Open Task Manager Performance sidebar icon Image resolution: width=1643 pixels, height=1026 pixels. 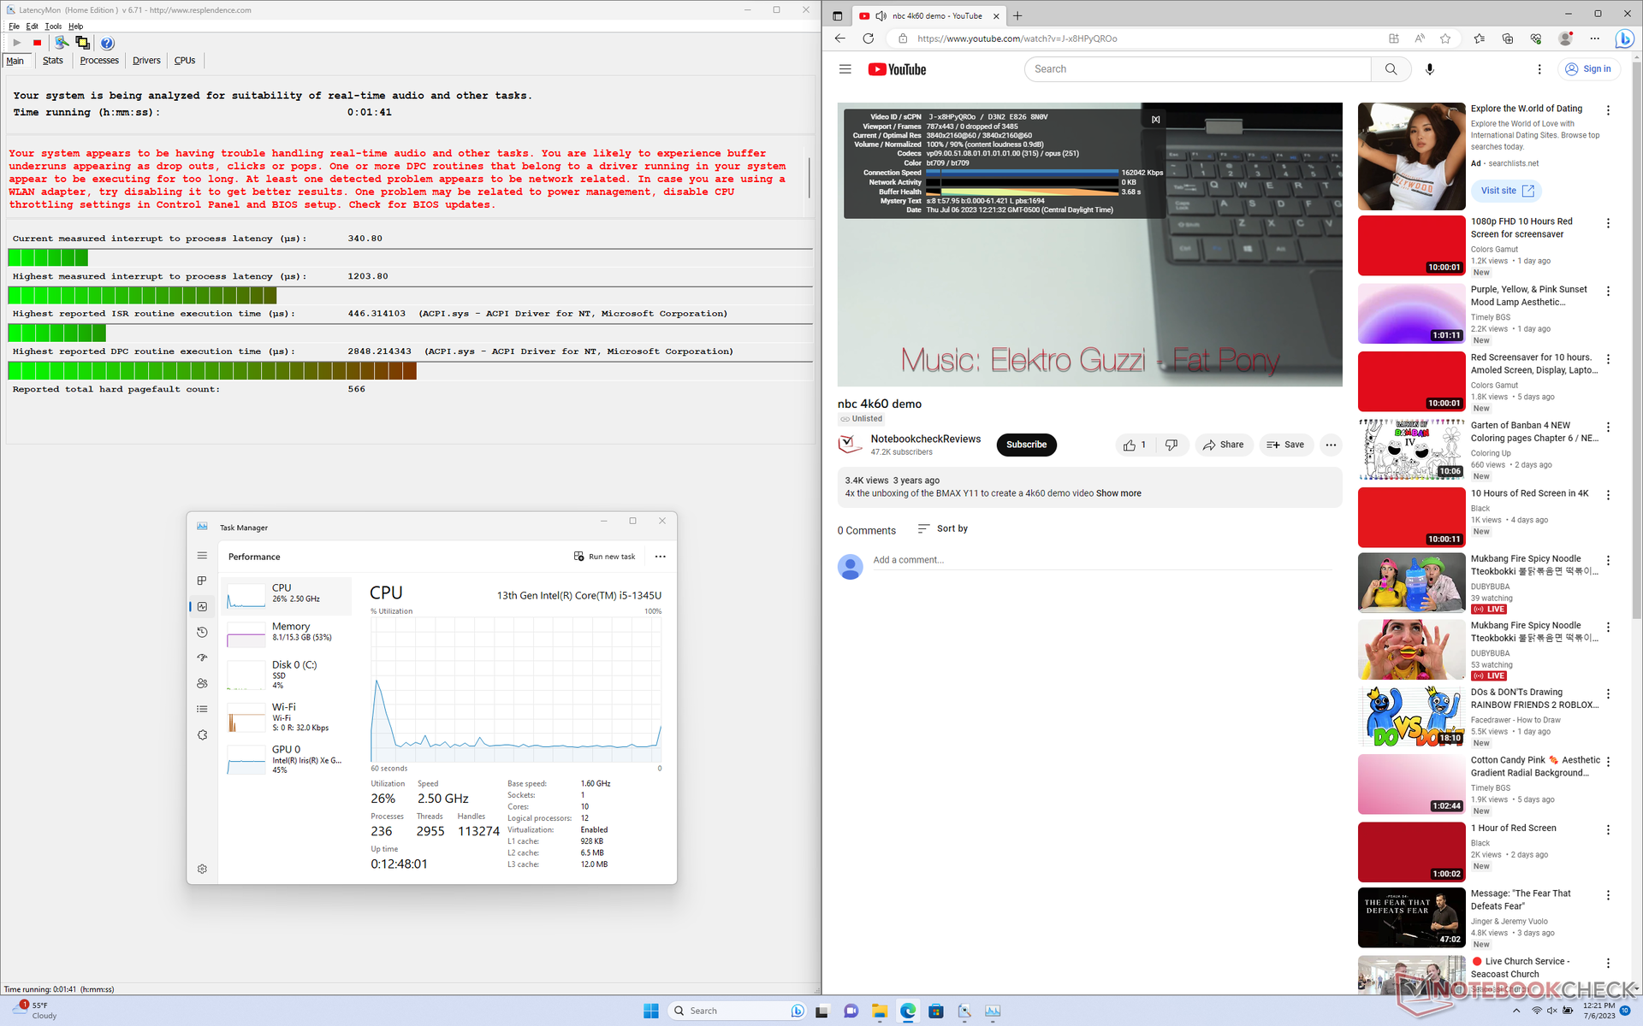coord(202,606)
